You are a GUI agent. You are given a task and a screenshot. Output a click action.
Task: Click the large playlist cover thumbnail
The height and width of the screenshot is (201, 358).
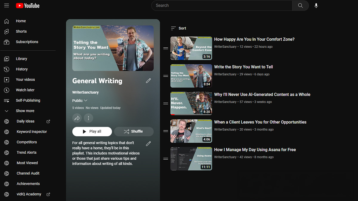[x=113, y=48]
